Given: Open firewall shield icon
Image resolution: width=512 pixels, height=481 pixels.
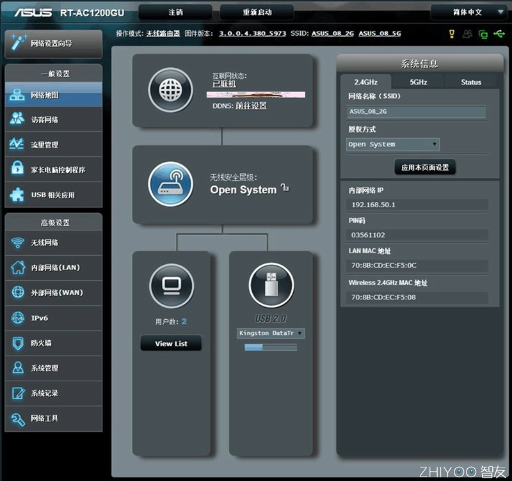Looking at the screenshot, I should pyautogui.click(x=18, y=343).
